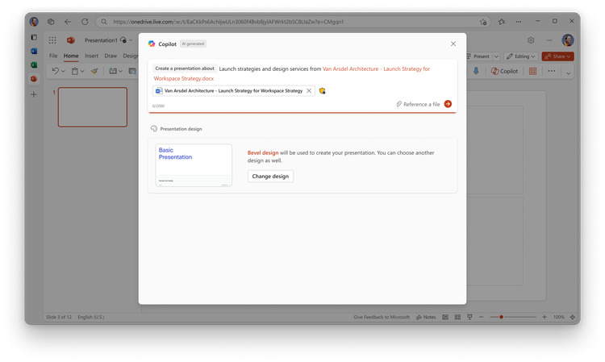Click Reference a file

pyautogui.click(x=418, y=104)
